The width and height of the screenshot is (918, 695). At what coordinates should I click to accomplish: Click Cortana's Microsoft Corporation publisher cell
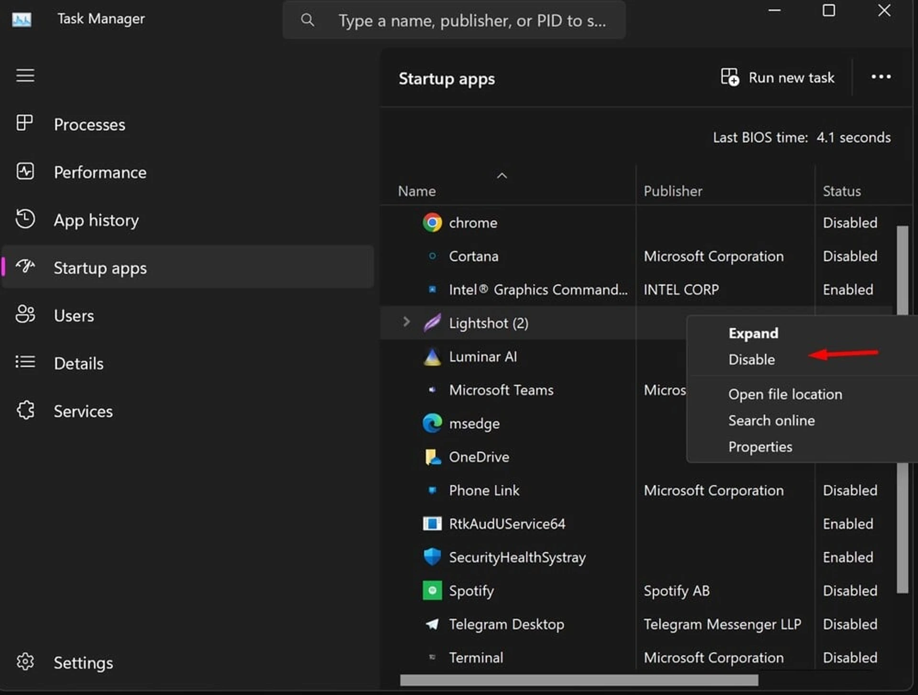coord(713,256)
